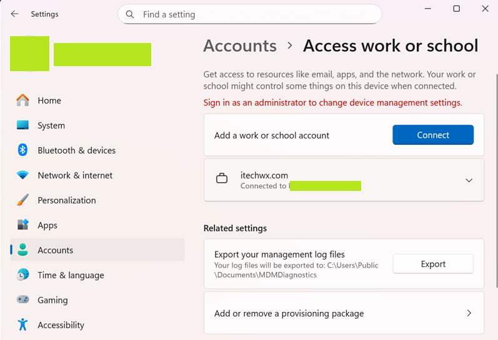
Task: Open Gaming settings label
Action: click(52, 300)
